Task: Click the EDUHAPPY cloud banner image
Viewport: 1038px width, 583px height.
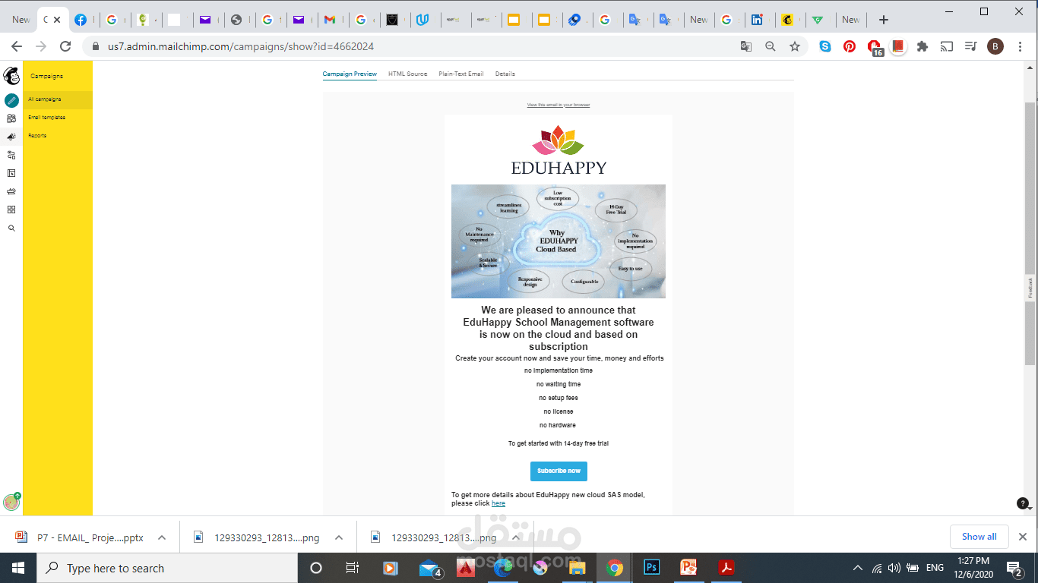Action: [559, 241]
